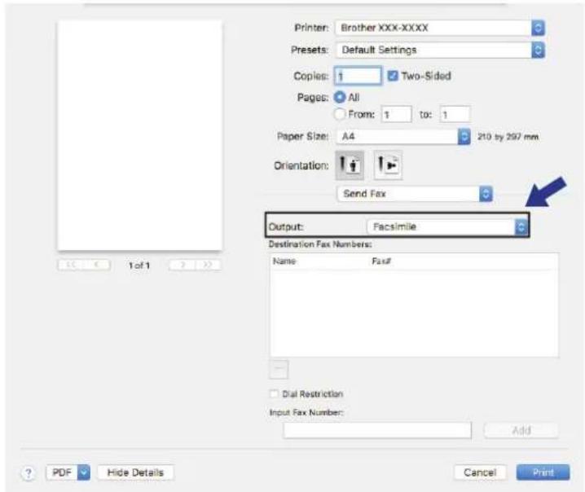Remove fax number with minus button
585x492 pixels.
coord(279,369)
